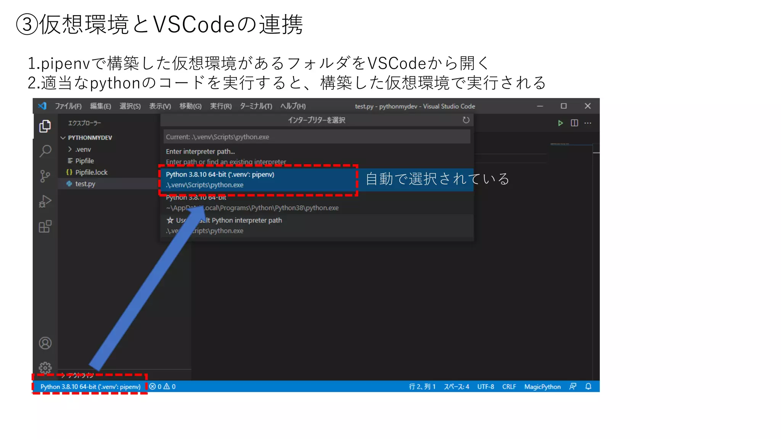Refresh the interpreter list
Image resolution: width=781 pixels, height=439 pixels.
pos(466,120)
